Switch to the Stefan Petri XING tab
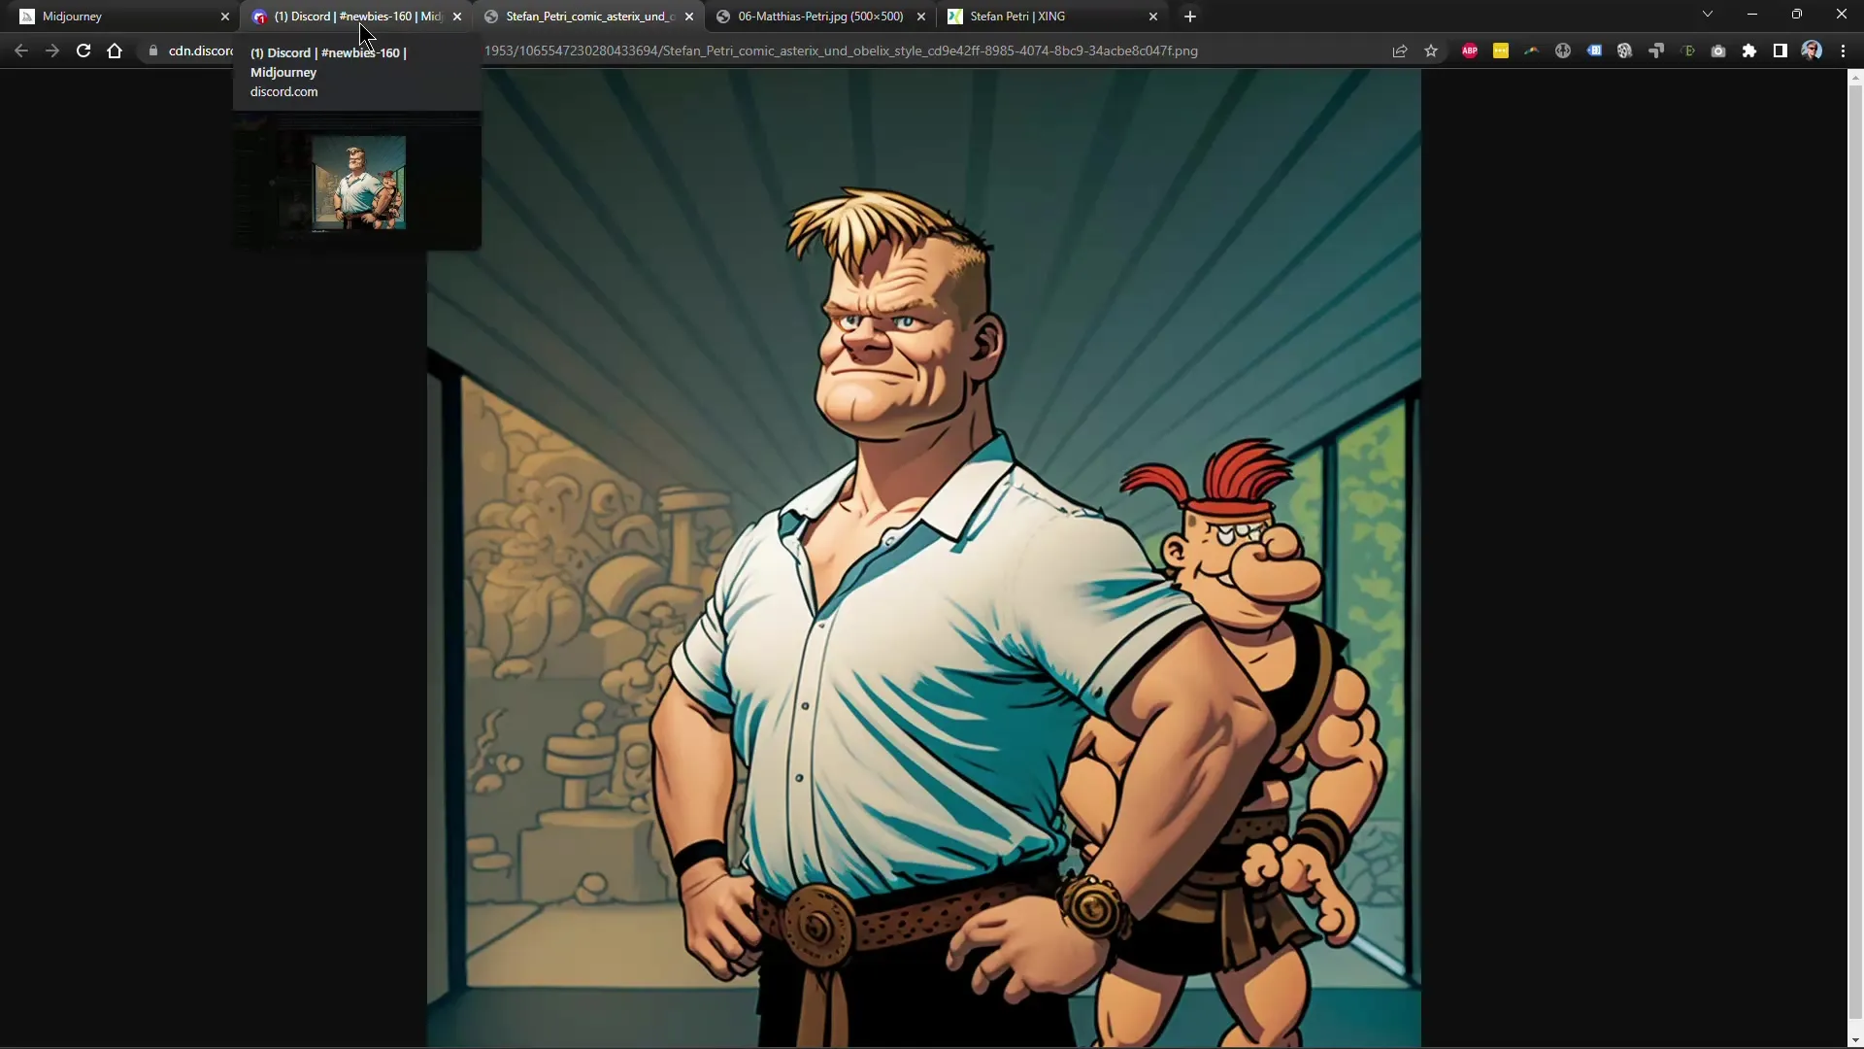 (1053, 17)
